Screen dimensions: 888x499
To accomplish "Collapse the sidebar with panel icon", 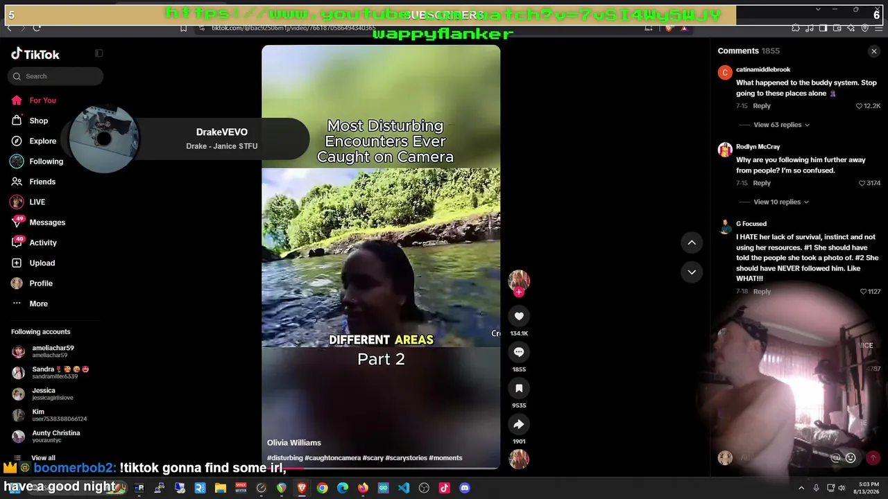I will (x=99, y=53).
